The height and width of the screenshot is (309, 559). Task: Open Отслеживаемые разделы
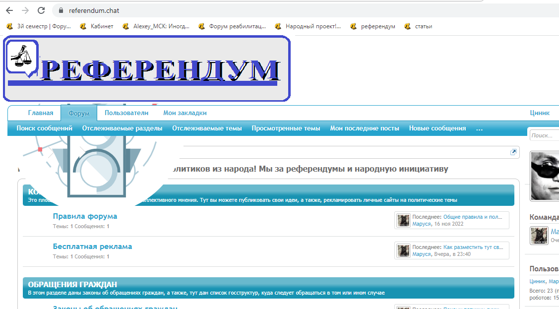click(123, 128)
